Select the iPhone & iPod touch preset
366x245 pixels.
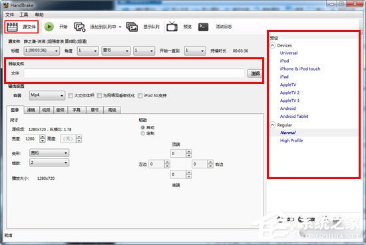pyautogui.click(x=300, y=69)
